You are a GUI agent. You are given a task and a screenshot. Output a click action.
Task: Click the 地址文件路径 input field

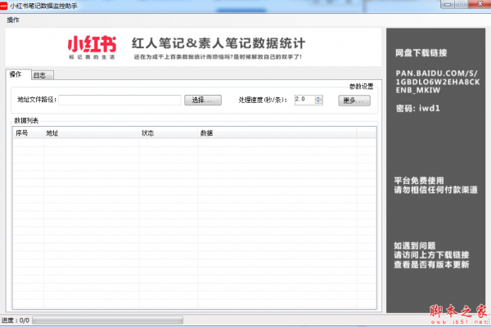(119, 100)
